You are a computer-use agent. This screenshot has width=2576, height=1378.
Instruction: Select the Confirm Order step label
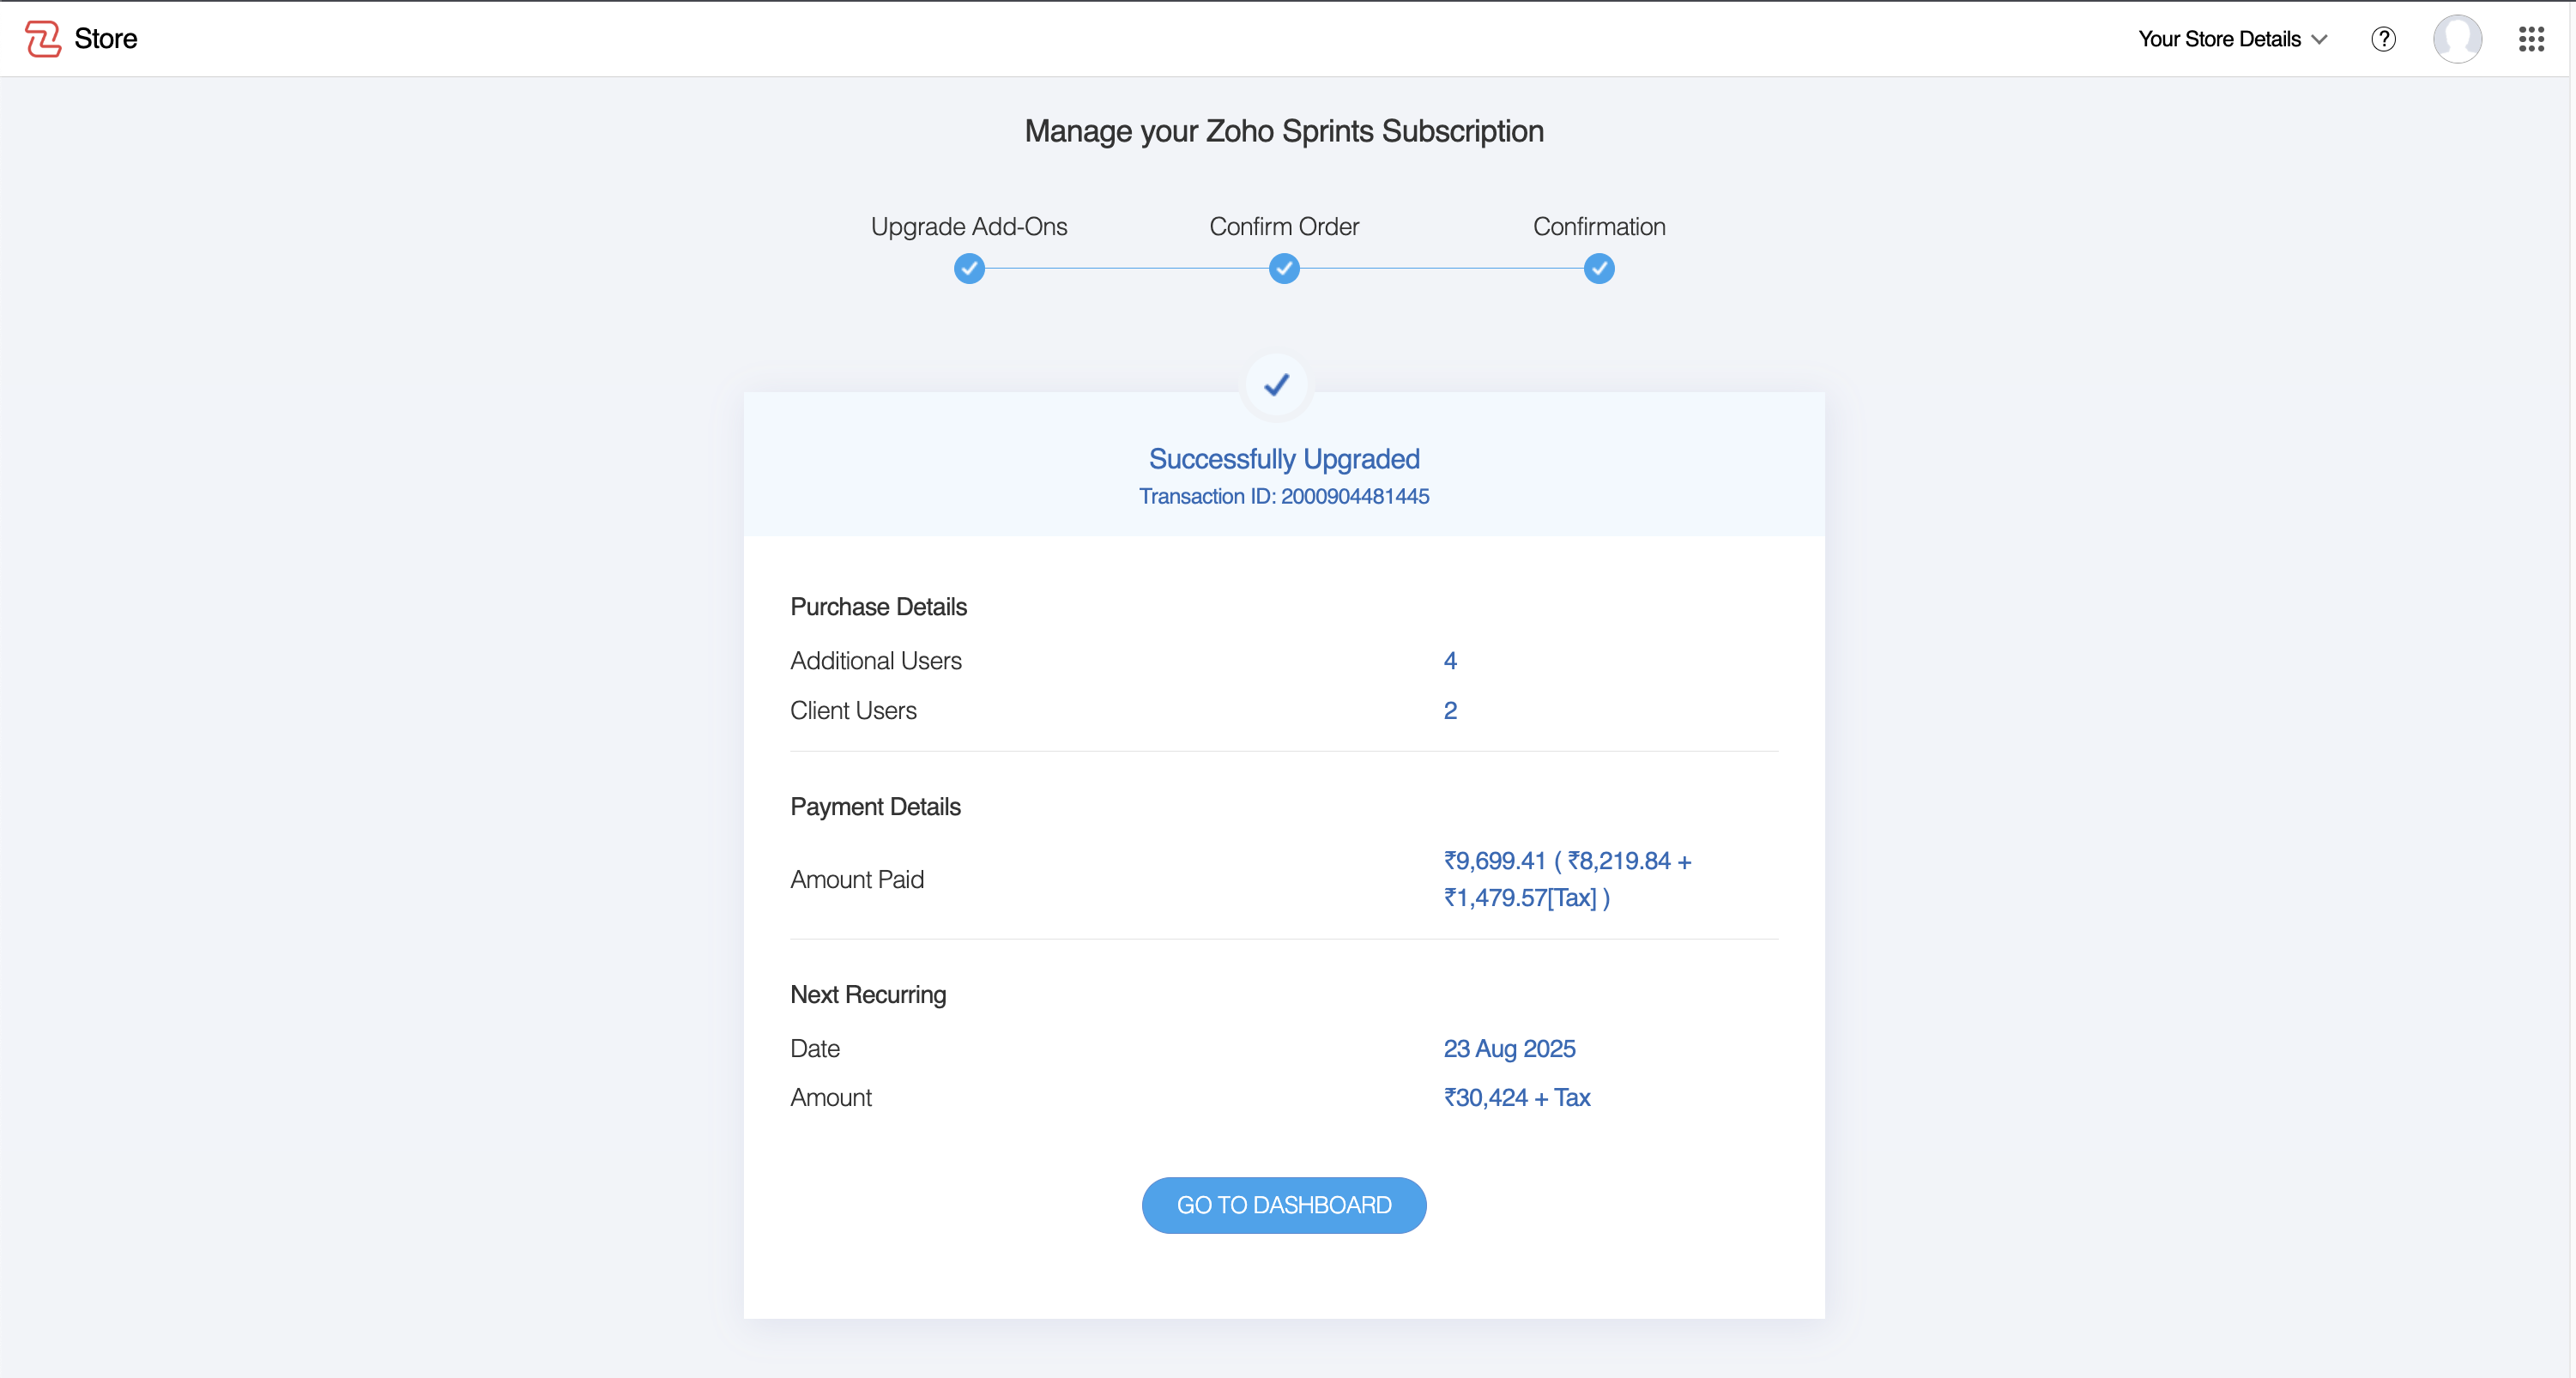coord(1284,227)
